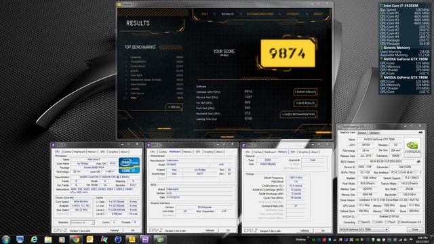Toggle the DirectCompute 5.0 checkbox
The image size is (434, 244).
[x=399, y=222]
